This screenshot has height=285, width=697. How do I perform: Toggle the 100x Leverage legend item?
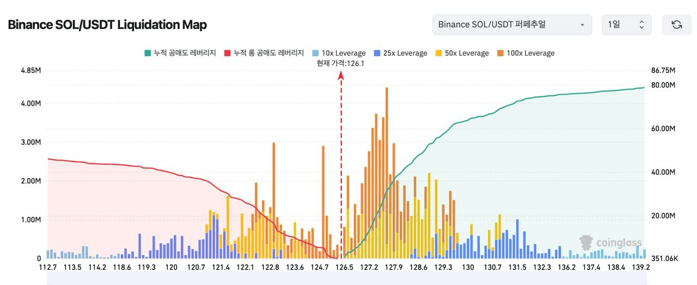[x=525, y=53]
